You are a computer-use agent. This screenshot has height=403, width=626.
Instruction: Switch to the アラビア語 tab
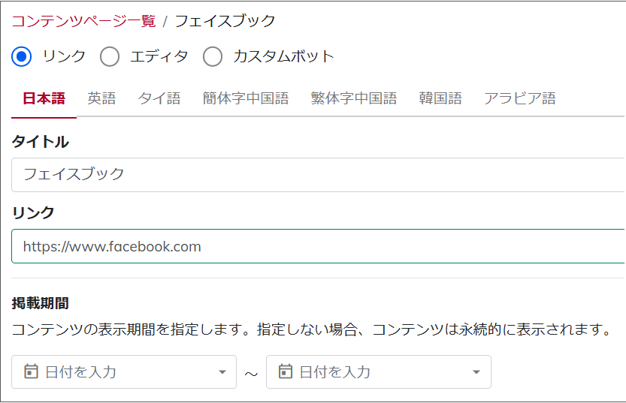click(520, 98)
